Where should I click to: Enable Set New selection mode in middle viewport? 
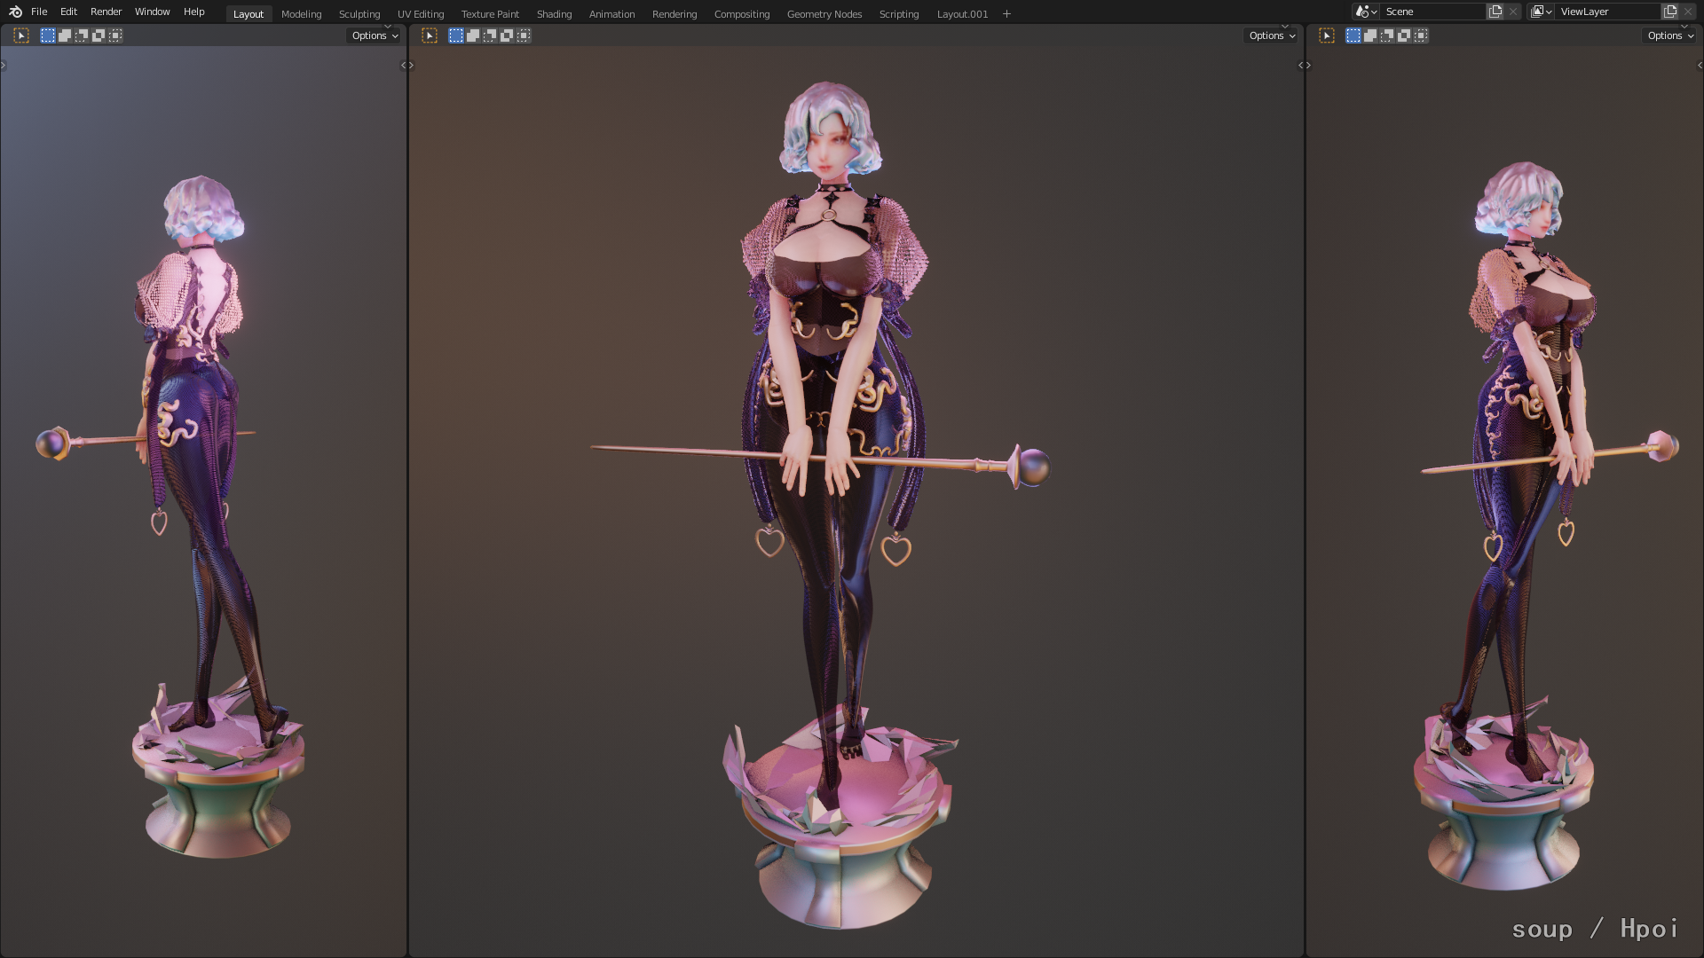coord(456,35)
